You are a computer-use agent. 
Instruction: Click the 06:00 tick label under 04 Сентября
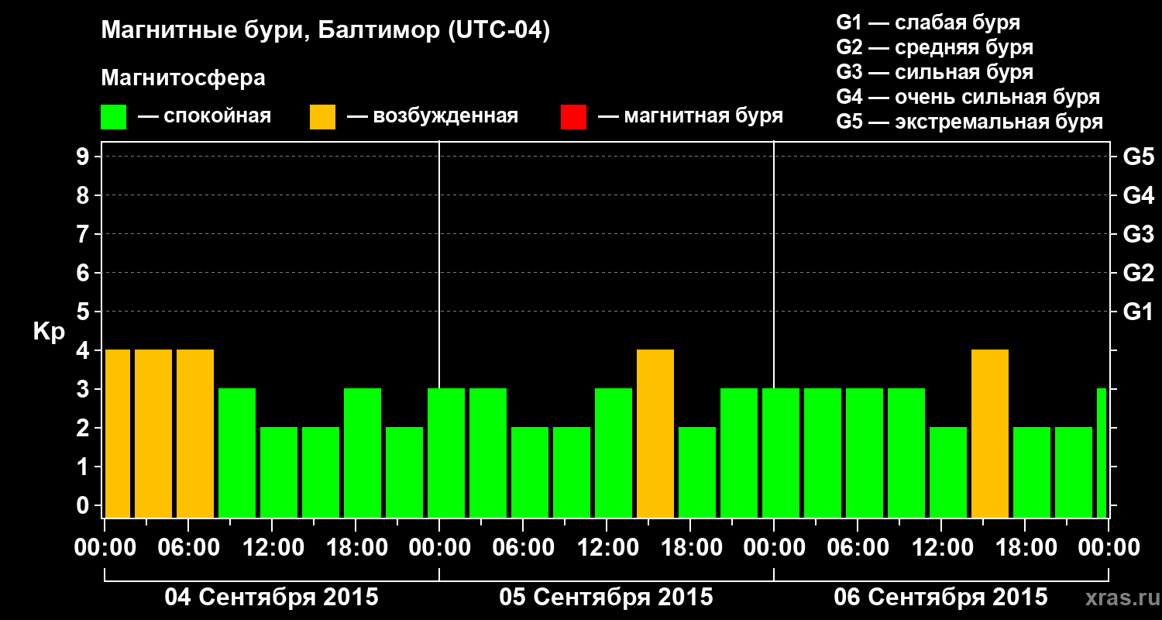[x=188, y=548]
